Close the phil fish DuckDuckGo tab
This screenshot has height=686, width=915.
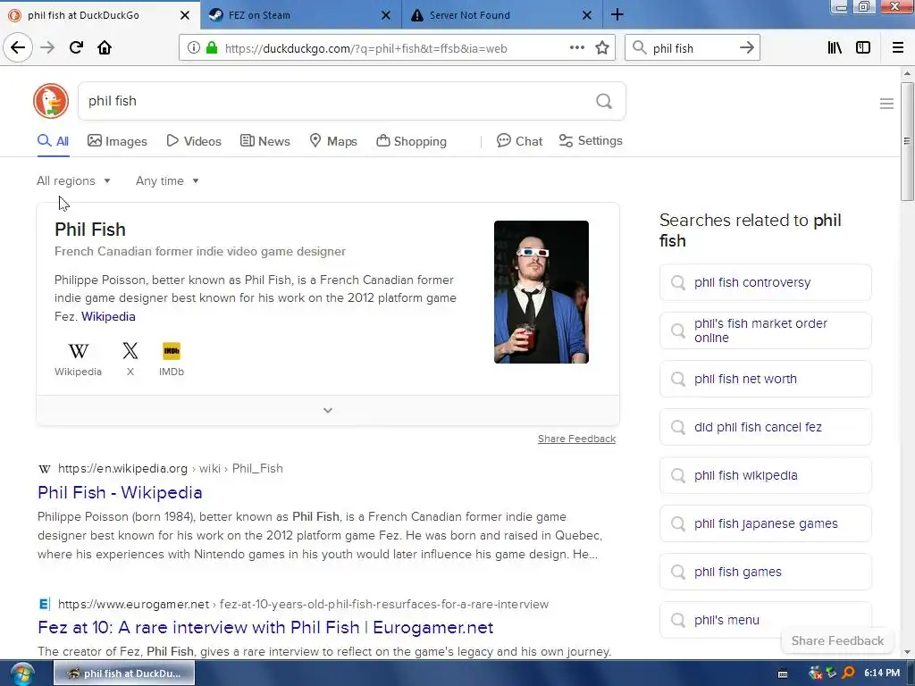click(x=184, y=15)
